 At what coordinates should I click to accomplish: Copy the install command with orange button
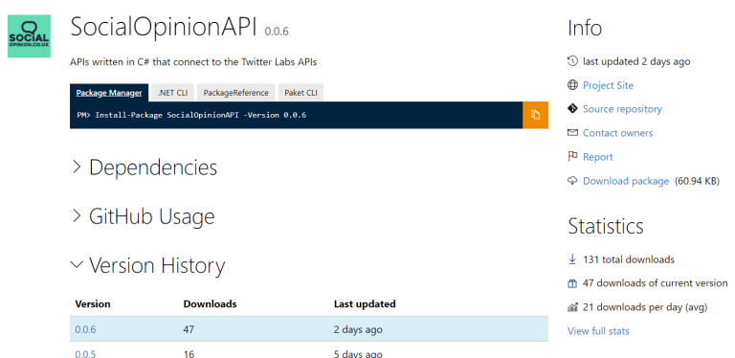[535, 115]
